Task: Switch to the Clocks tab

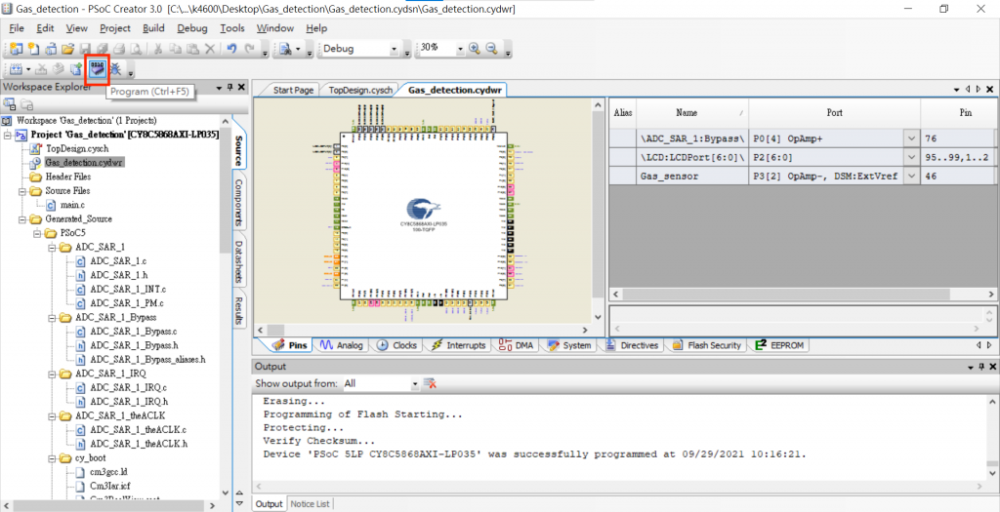Action: [x=396, y=345]
